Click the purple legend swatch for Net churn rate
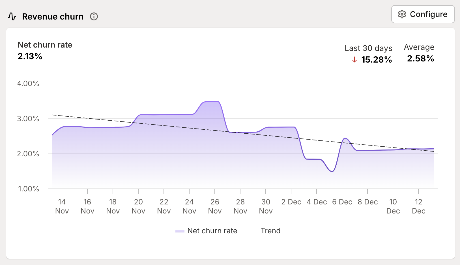The width and height of the screenshot is (460, 265). point(180,231)
